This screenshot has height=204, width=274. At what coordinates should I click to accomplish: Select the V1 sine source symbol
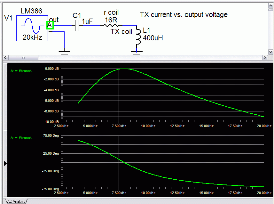pyautogui.click(x=32, y=29)
